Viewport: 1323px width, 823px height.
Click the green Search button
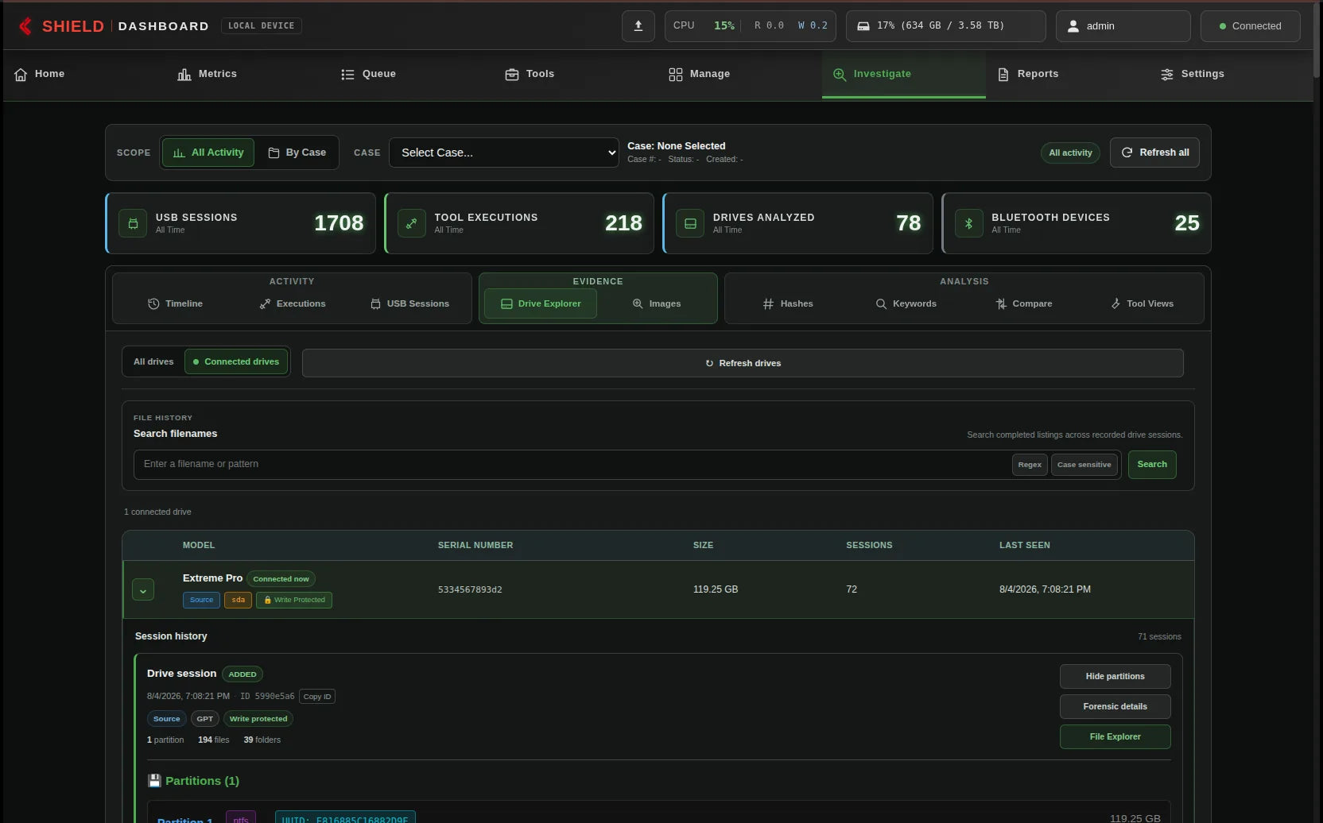click(1152, 465)
